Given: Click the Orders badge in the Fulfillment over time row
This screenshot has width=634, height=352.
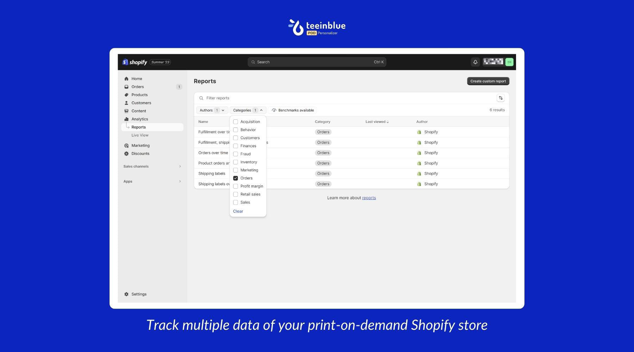Looking at the screenshot, I should click(x=323, y=132).
